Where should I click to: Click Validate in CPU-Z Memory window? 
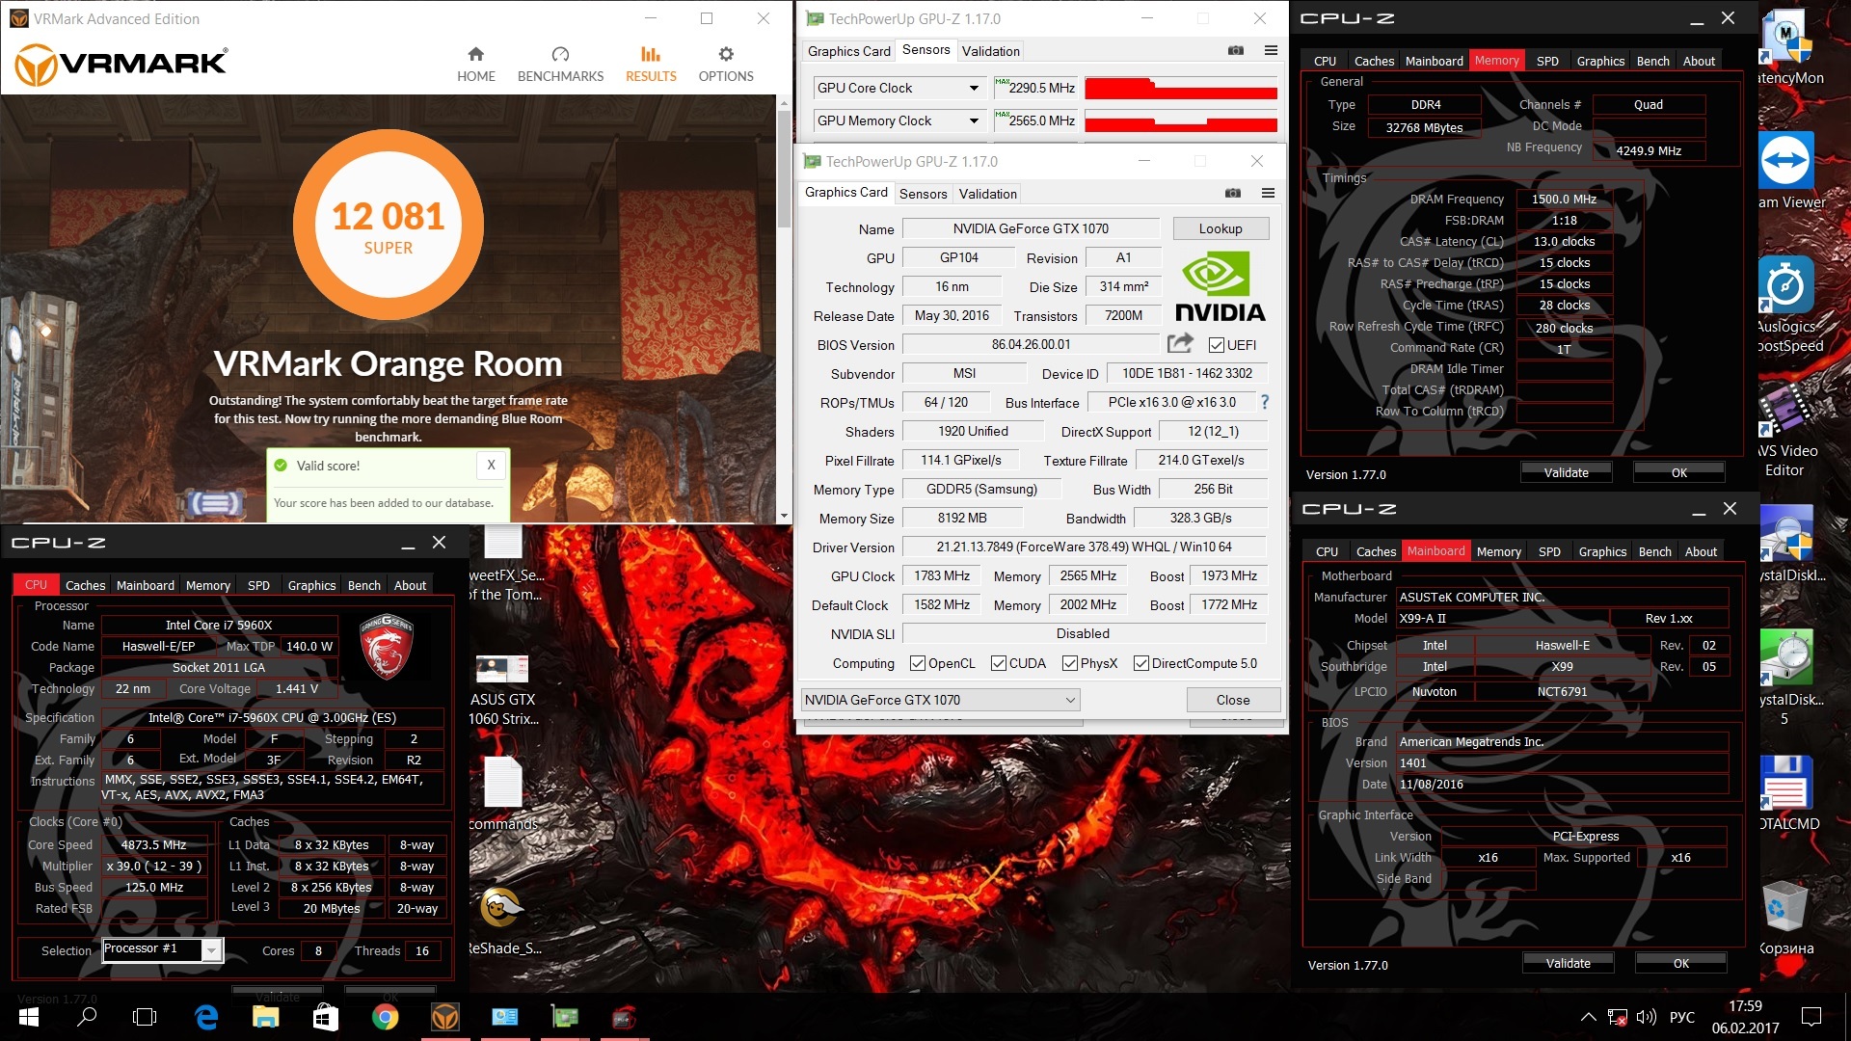[1566, 472]
